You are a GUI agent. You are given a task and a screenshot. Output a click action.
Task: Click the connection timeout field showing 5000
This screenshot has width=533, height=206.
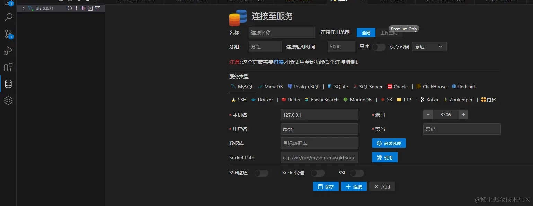(341, 47)
